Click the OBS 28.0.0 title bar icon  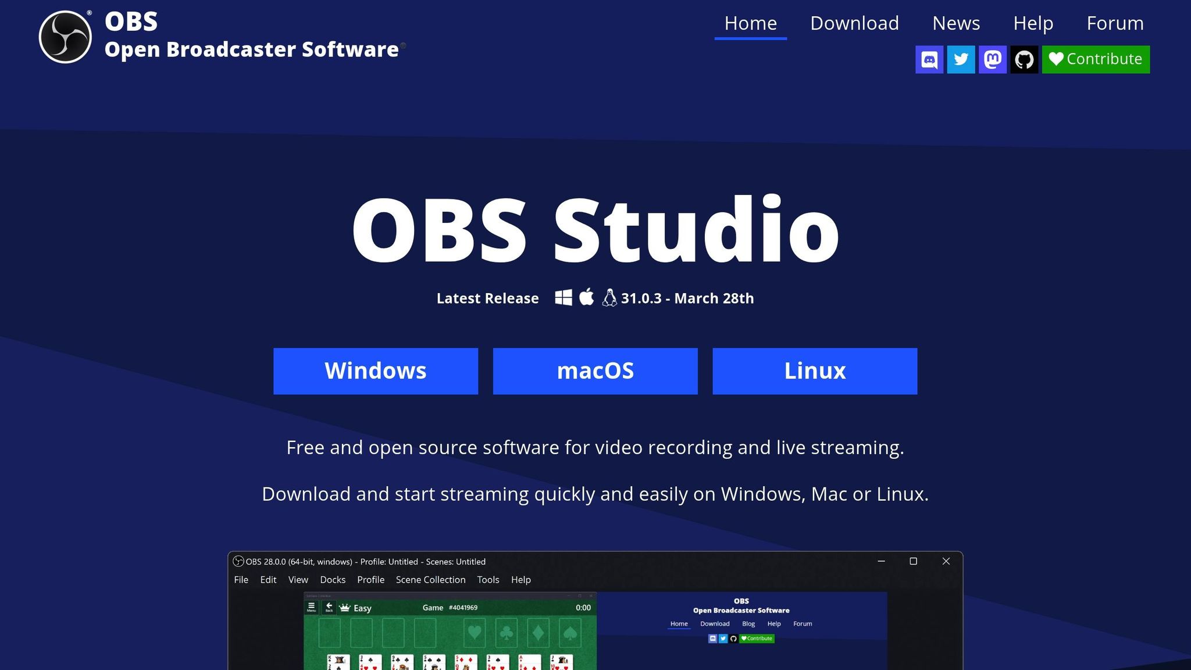click(238, 561)
